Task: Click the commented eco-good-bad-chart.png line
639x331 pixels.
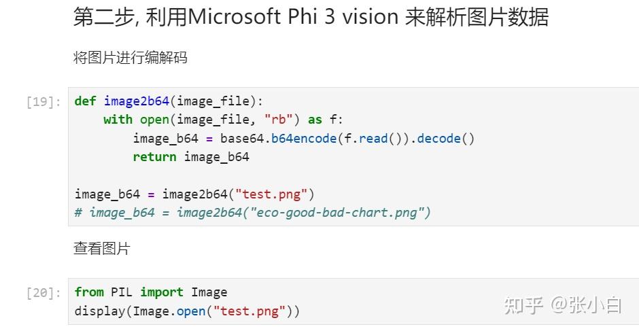Action: pyautogui.click(x=253, y=213)
